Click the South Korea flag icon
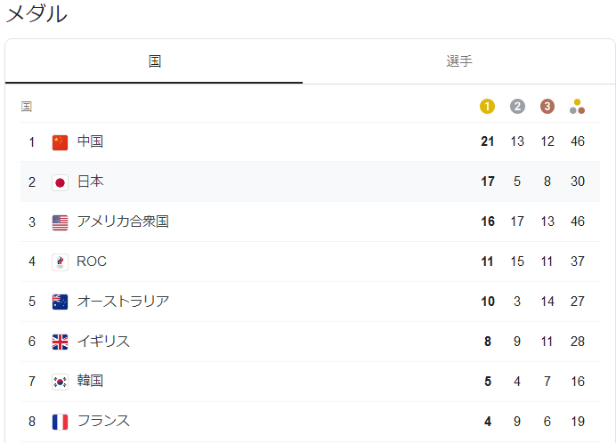616x443 pixels. 60,382
